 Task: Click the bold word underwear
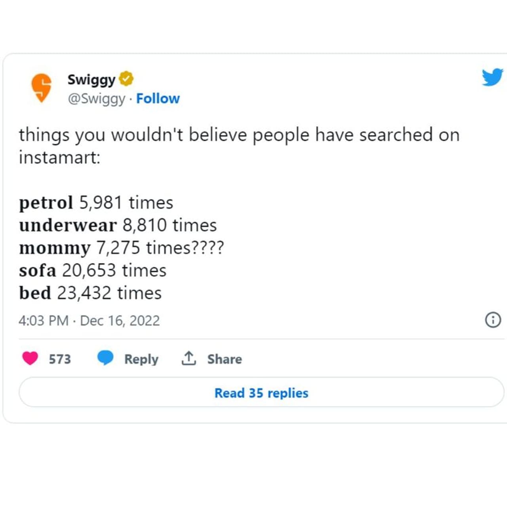[x=68, y=225]
